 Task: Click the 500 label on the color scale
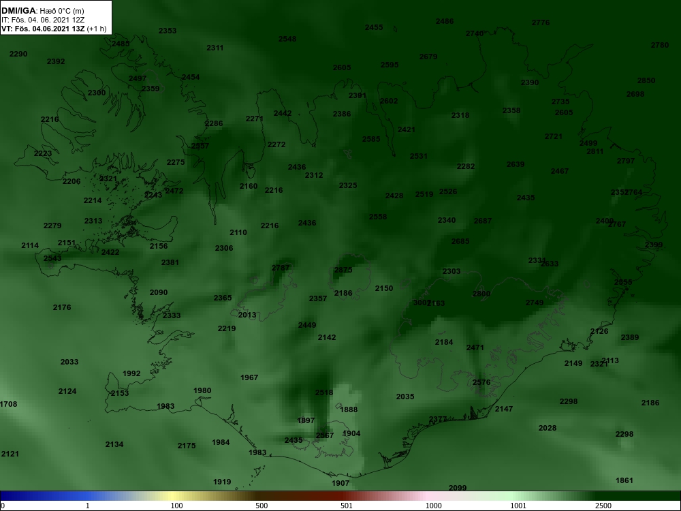click(x=262, y=506)
